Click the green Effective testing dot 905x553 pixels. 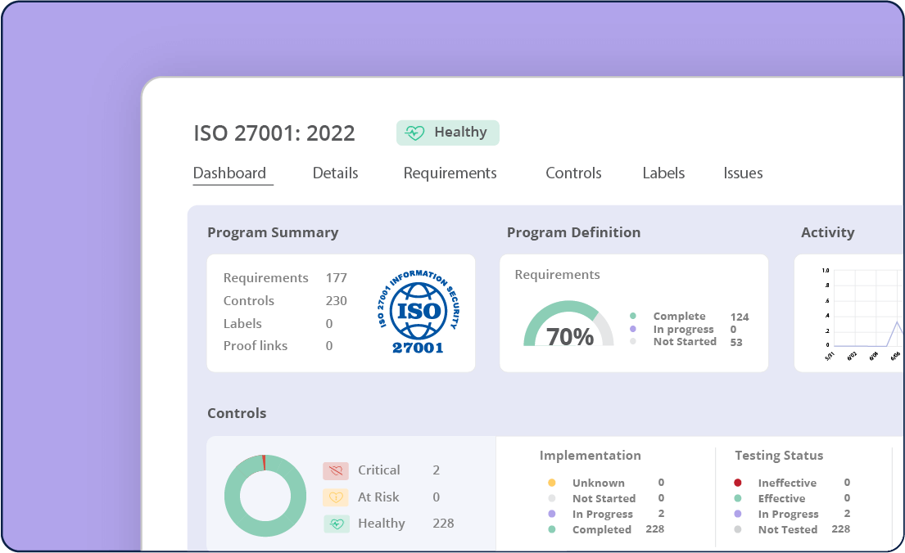pos(738,498)
